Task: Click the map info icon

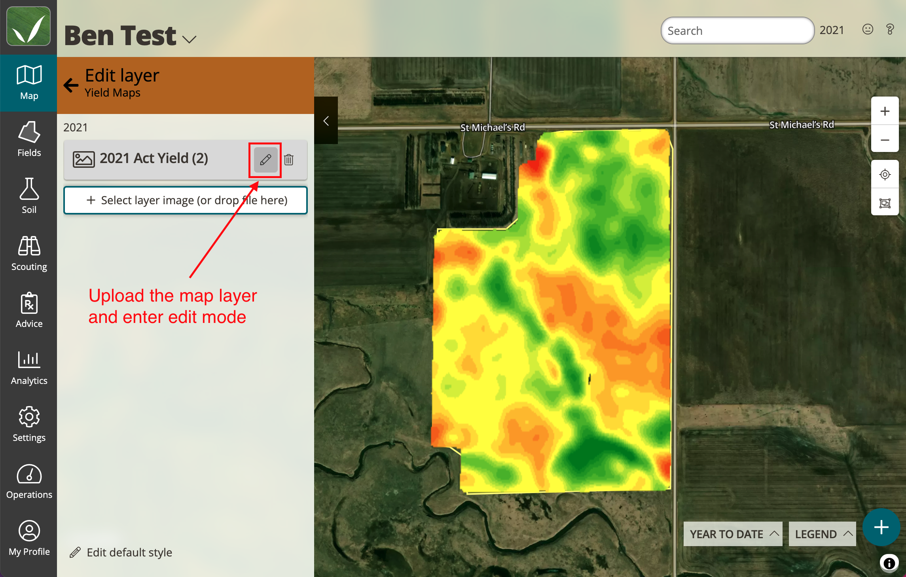Action: click(x=889, y=563)
